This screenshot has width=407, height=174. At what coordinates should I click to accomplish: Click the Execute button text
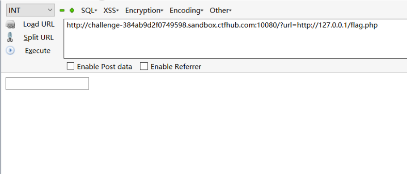point(38,51)
